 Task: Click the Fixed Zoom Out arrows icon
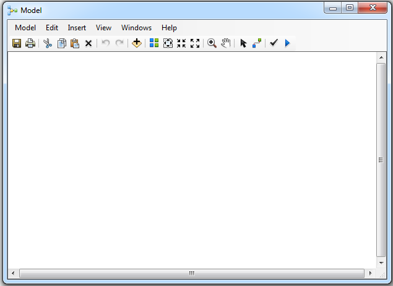195,43
